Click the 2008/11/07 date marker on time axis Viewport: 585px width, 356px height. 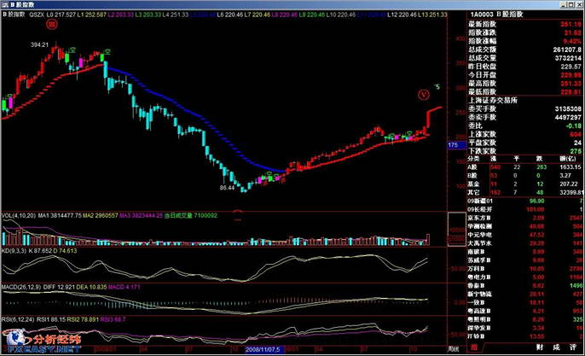tap(264, 350)
